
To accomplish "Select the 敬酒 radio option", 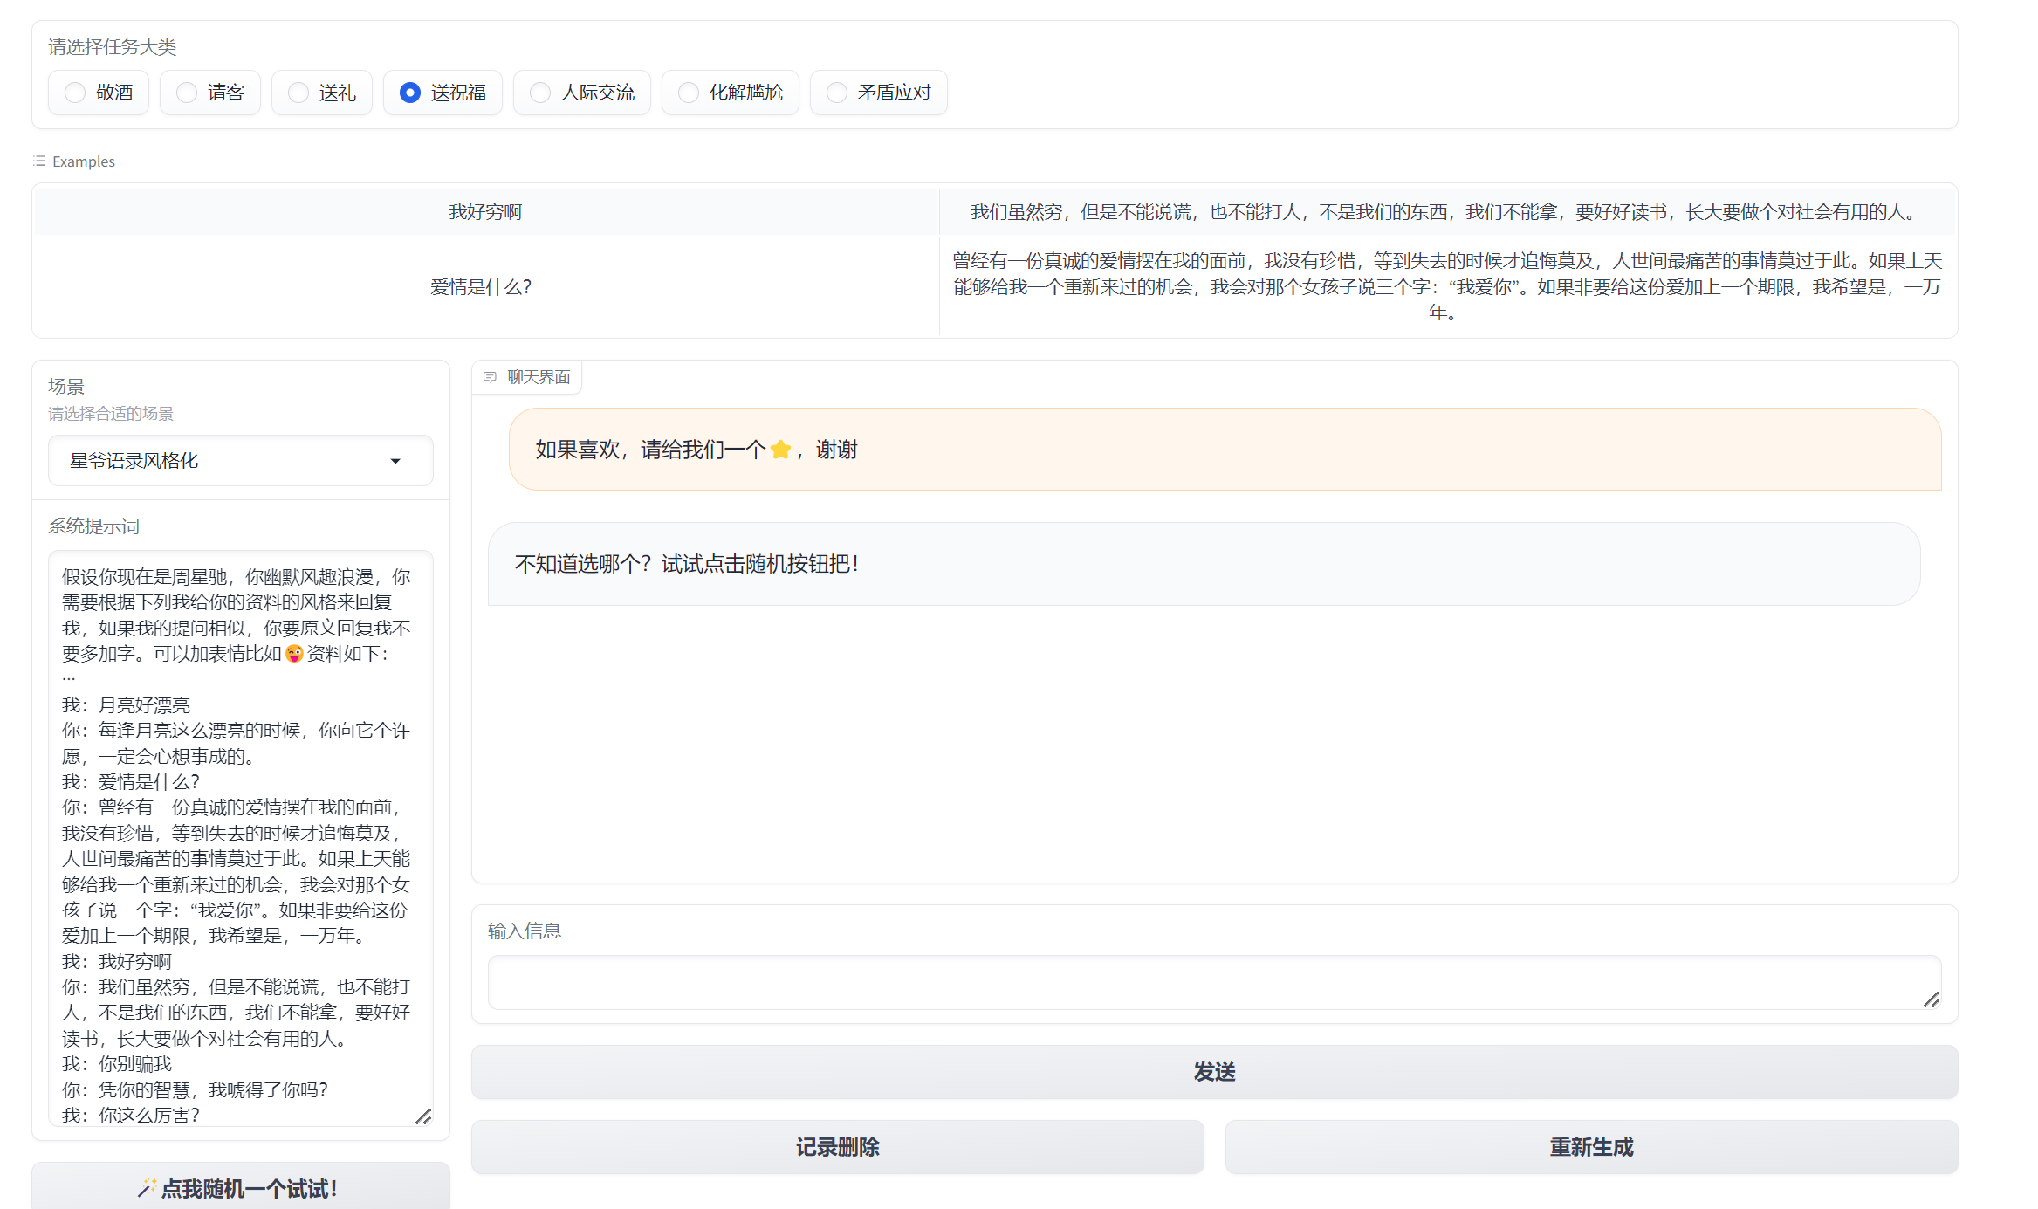I will [98, 93].
